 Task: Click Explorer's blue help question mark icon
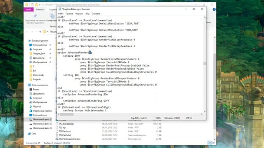[x=214, y=9]
